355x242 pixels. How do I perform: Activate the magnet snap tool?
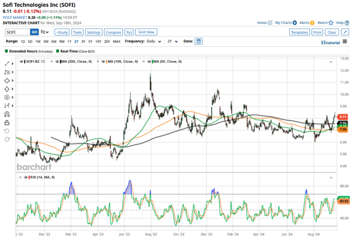(x=7, y=114)
